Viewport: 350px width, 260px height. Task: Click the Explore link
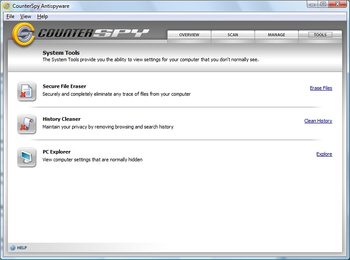click(324, 154)
